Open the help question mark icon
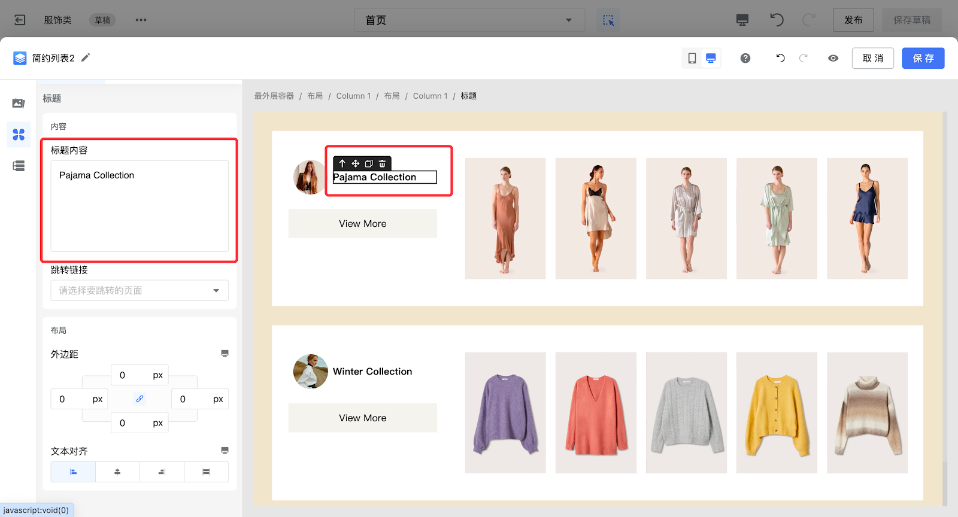 745,58
